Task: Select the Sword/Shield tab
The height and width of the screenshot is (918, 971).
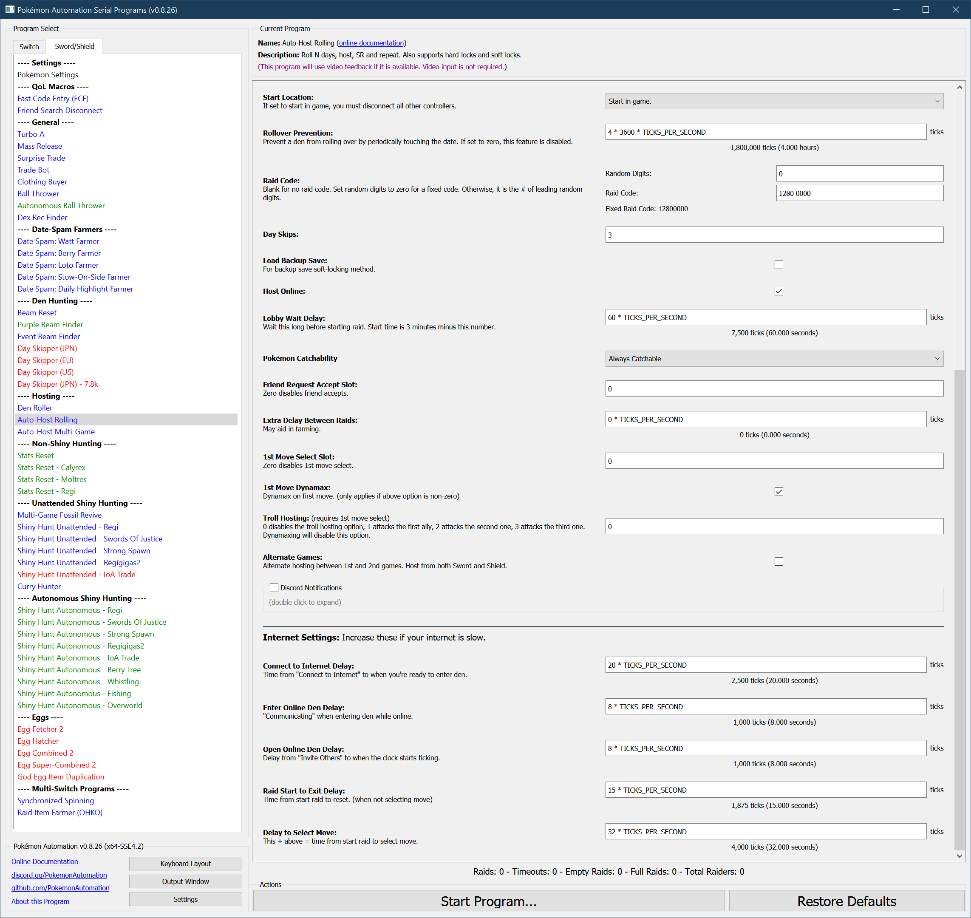Action: [x=74, y=46]
